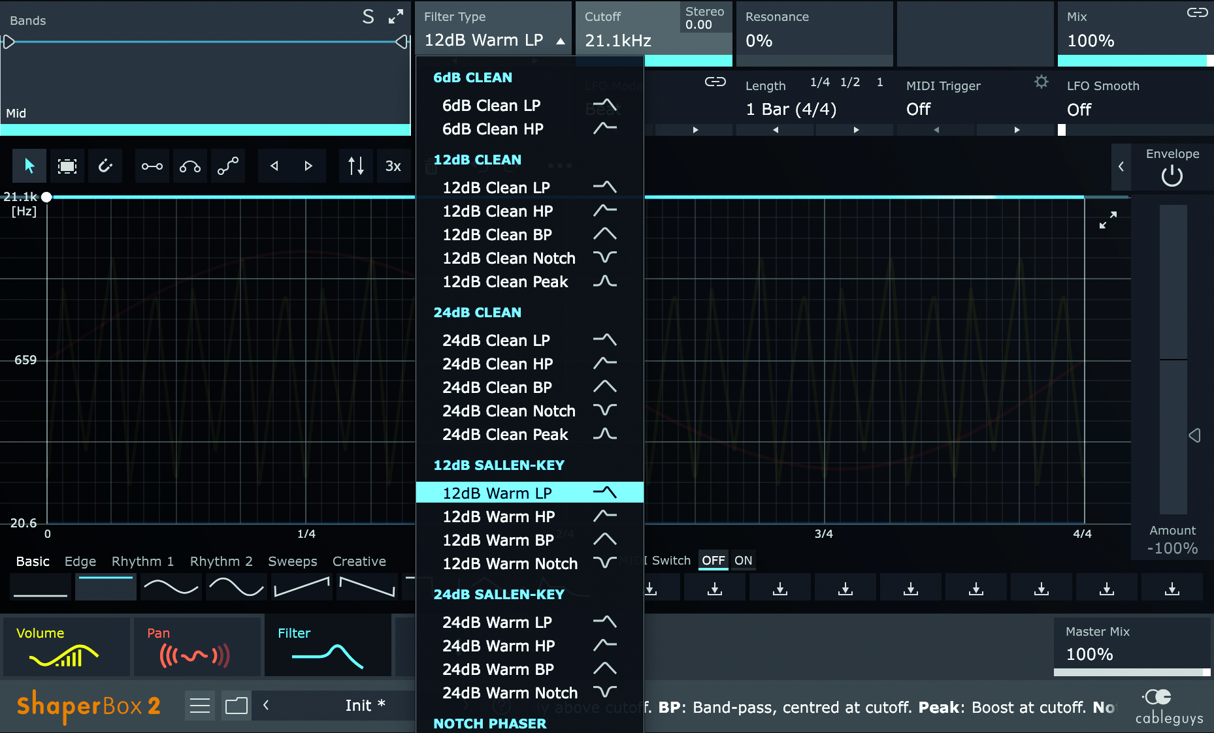Select 12dB Clean Notch filter
1214x733 pixels.
(x=530, y=258)
